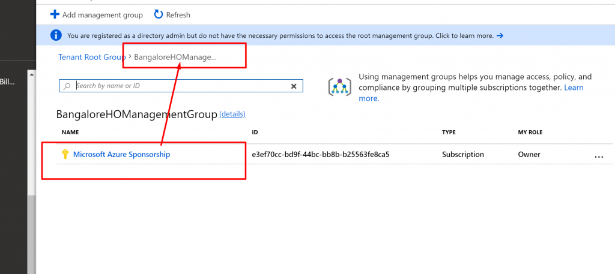Viewport: 615px width, 274px height.
Task: Open the Microsoft Azure Sponsorship subscription
Action: [121, 154]
